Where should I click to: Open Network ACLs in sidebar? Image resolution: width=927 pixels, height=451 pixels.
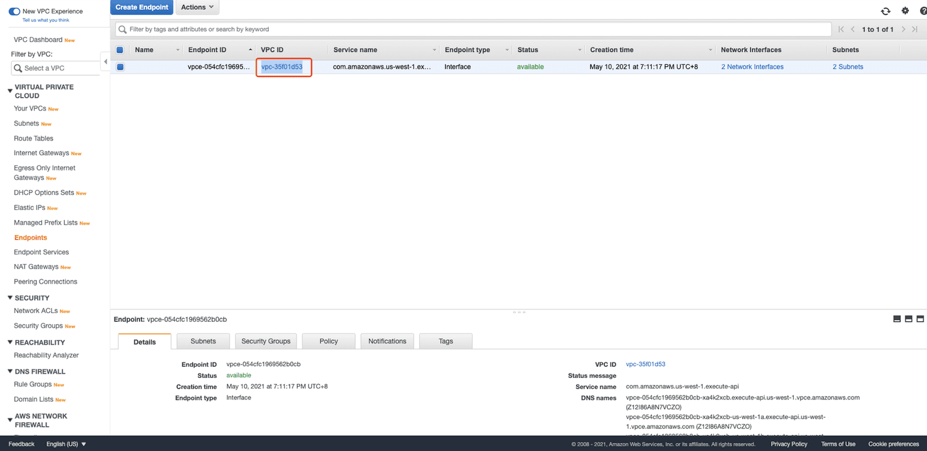tap(36, 310)
